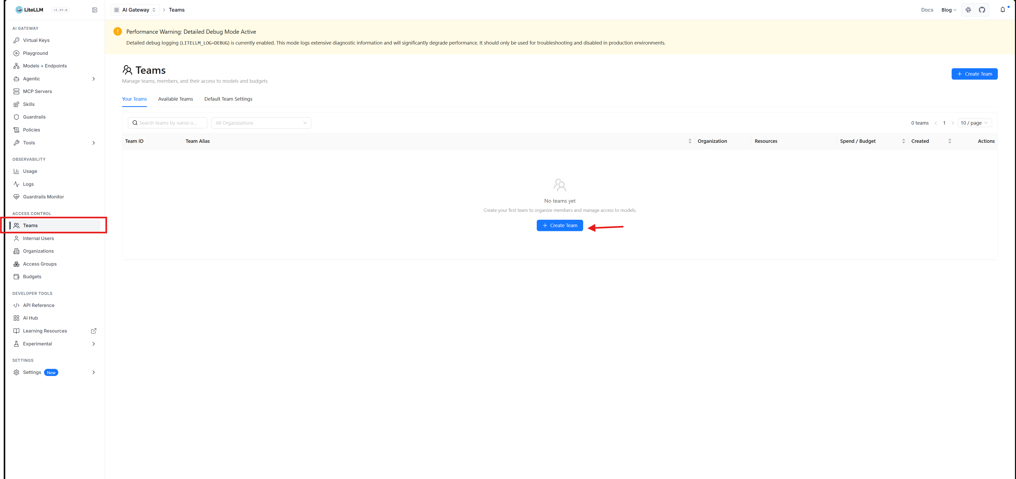Open AI Hub grid icon

click(16, 318)
